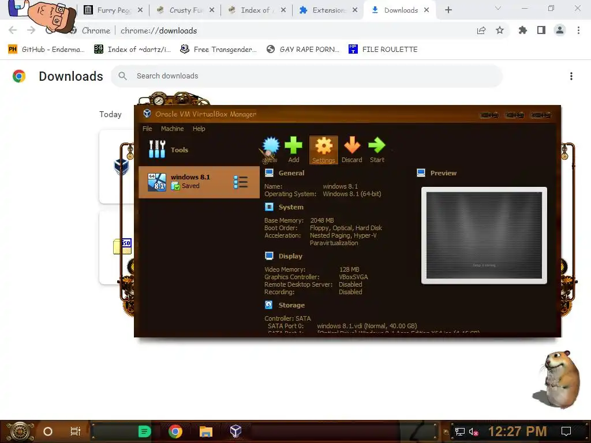Go back using the browser back arrow
Image resolution: width=591 pixels, height=443 pixels.
coord(13,31)
